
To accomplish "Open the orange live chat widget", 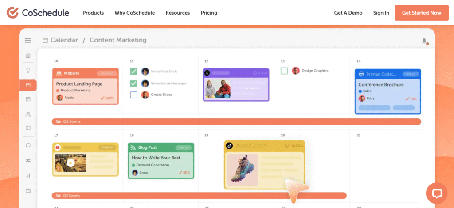I will tap(437, 193).
